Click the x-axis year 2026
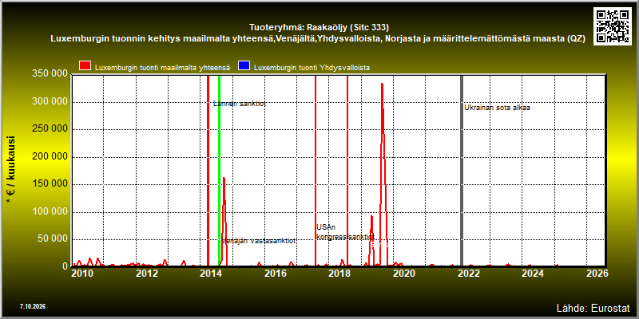The width and height of the screenshot is (639, 319). pos(597,274)
